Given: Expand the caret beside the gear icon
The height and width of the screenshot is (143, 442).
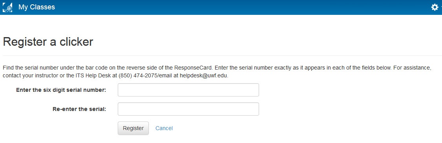Looking at the screenshot, I should pyautogui.click(x=441, y=7).
